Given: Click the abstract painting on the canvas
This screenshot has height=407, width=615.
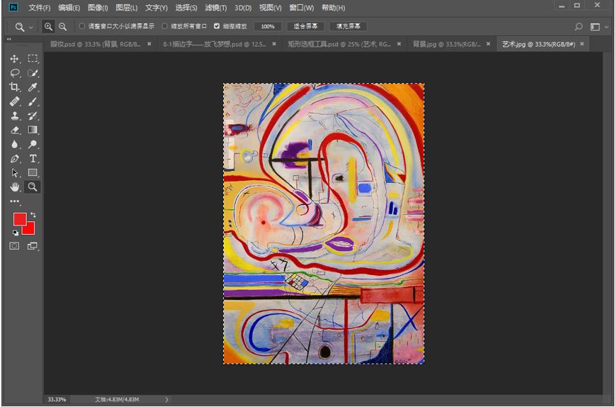Looking at the screenshot, I should click(324, 223).
